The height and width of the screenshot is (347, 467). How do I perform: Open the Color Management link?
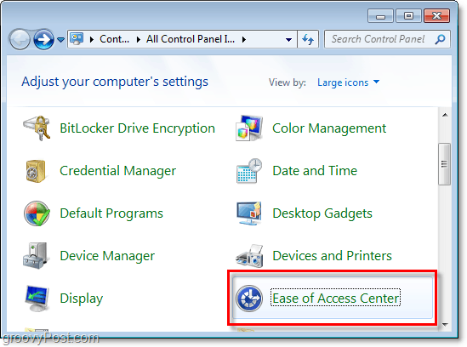pos(329,128)
